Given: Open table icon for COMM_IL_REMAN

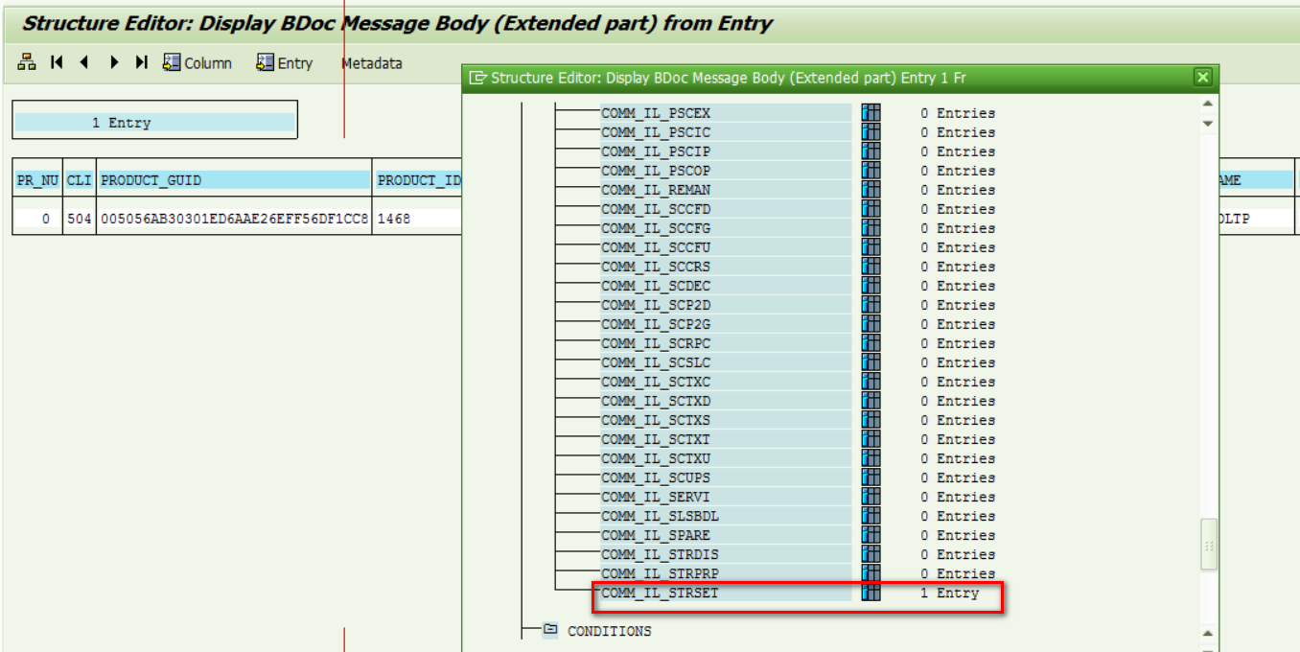Looking at the screenshot, I should point(871,190).
